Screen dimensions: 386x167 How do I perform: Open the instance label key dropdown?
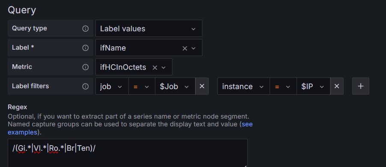coord(243,86)
